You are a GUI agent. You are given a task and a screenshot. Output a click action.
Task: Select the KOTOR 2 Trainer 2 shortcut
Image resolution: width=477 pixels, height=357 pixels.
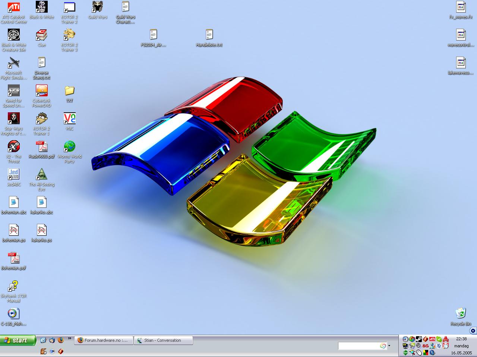tap(70, 12)
